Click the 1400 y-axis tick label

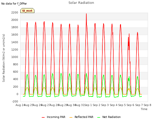coord(15,42)
